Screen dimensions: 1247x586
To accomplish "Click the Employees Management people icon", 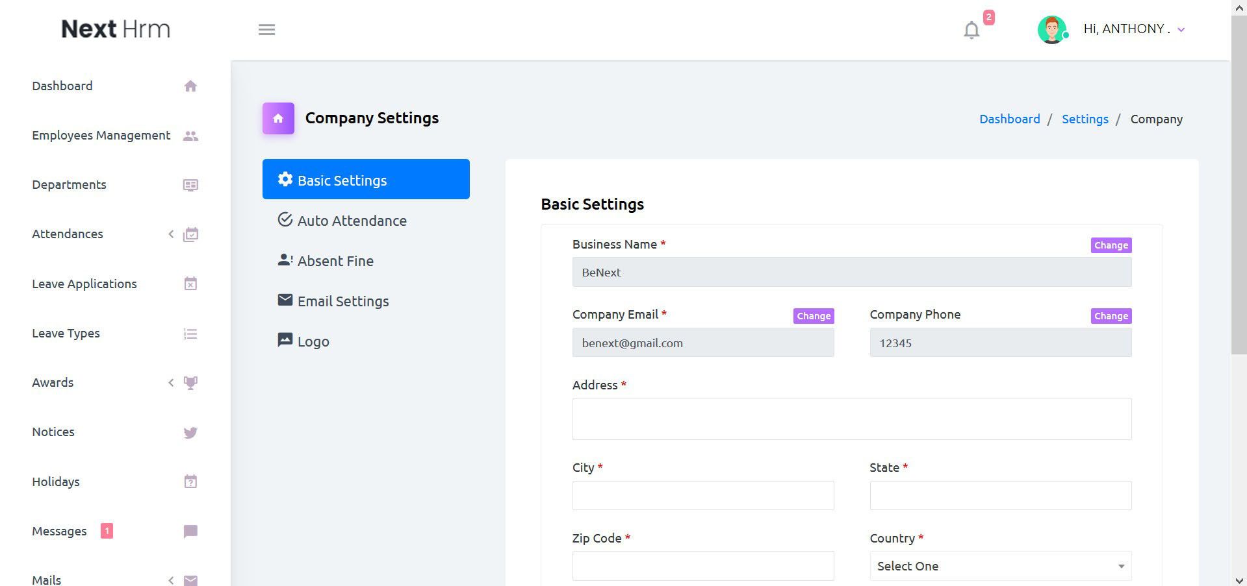I will [190, 136].
